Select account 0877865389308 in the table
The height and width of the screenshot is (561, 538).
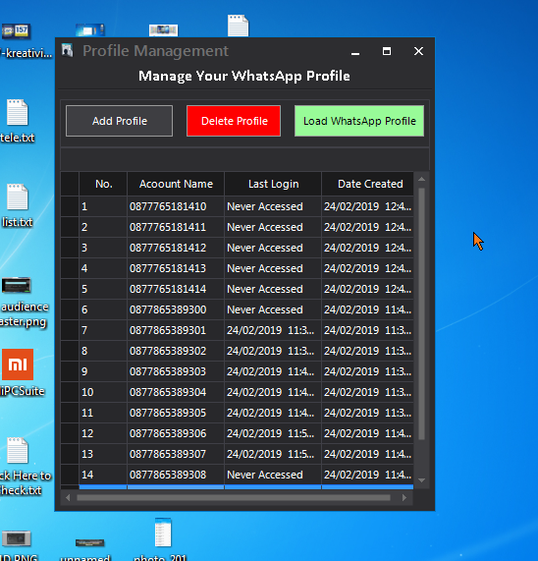[x=176, y=475]
